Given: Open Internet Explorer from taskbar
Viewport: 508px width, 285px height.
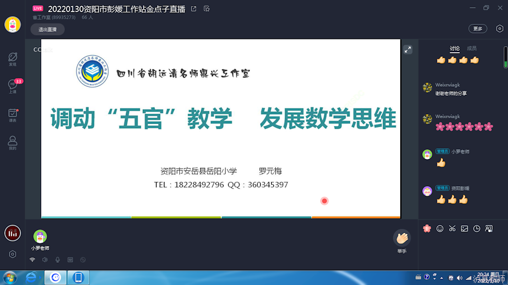Looking at the screenshot, I should coord(31,277).
